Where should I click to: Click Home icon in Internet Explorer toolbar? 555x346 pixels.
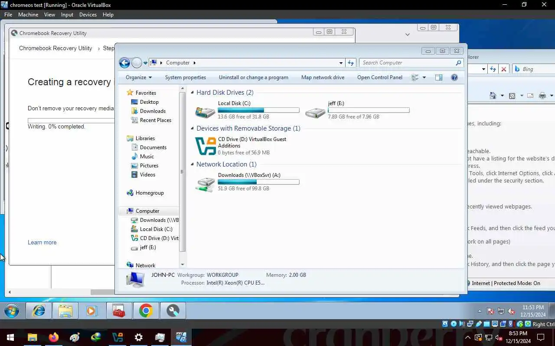point(493,96)
